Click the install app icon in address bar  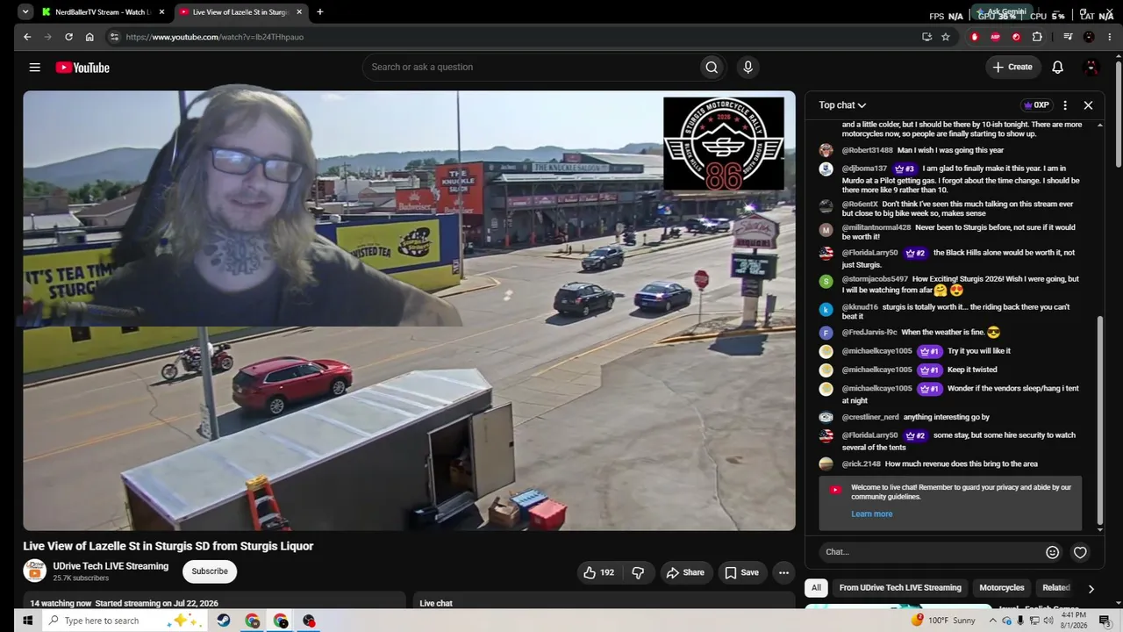(926, 37)
